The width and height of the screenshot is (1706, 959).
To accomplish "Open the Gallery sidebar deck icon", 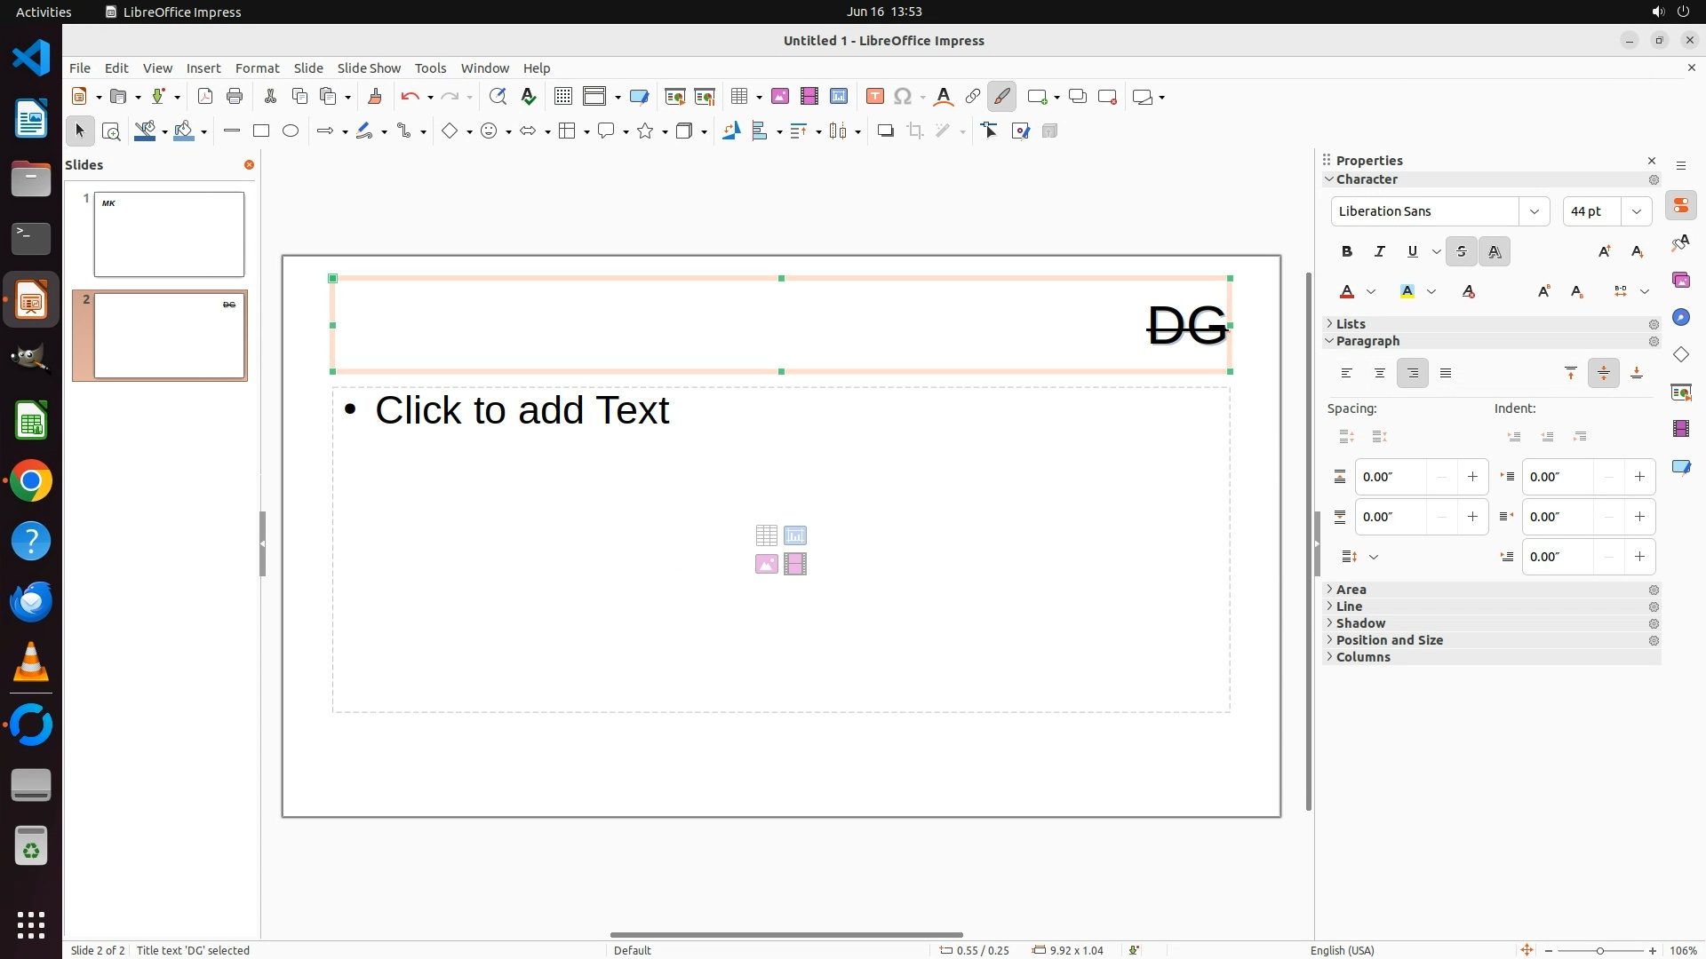I will [x=1680, y=281].
